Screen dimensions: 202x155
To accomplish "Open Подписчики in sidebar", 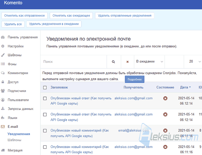I will point(17,91).
